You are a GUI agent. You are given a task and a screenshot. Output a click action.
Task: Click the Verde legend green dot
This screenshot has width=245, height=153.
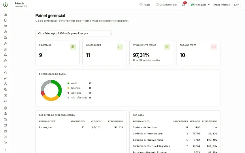[x=68, y=83]
